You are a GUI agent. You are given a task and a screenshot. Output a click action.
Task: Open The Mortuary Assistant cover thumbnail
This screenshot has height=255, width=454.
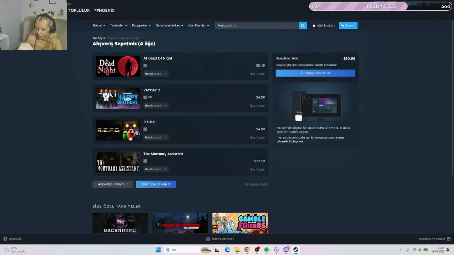(118, 162)
